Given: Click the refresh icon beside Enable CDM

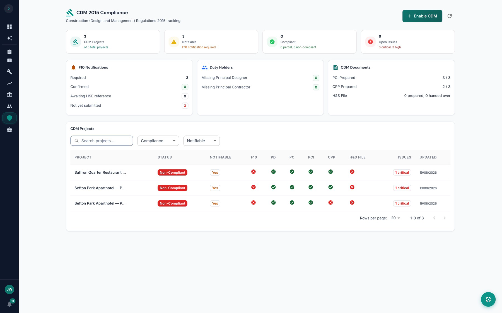Looking at the screenshot, I should (x=450, y=16).
